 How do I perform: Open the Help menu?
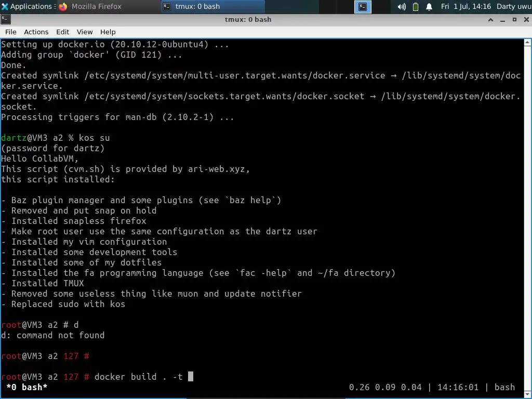coord(108,32)
